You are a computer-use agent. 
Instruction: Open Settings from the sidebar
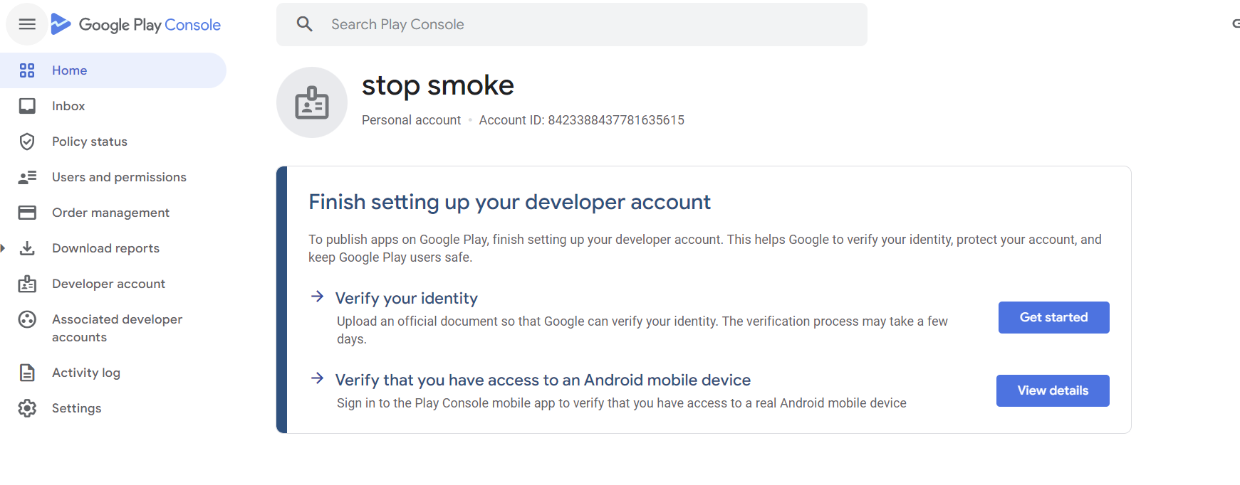tap(113, 408)
